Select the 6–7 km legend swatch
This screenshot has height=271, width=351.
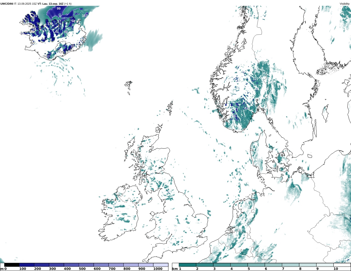tap(273, 265)
